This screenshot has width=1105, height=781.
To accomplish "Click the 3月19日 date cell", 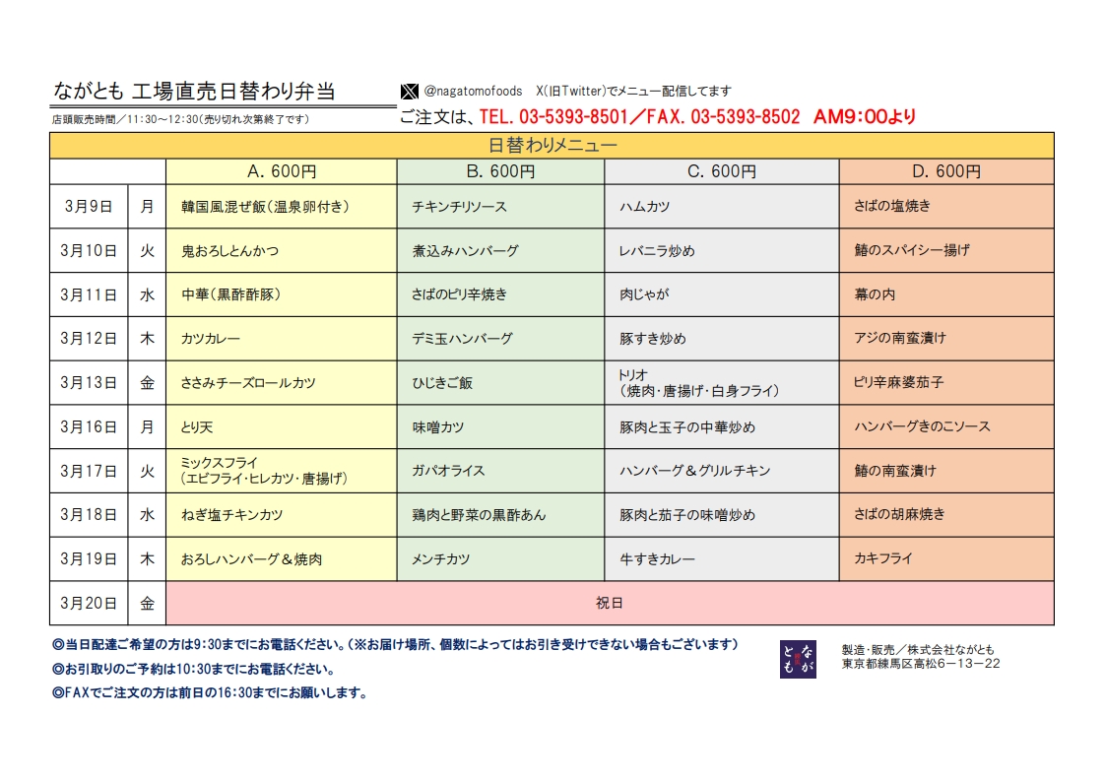I will tap(89, 559).
